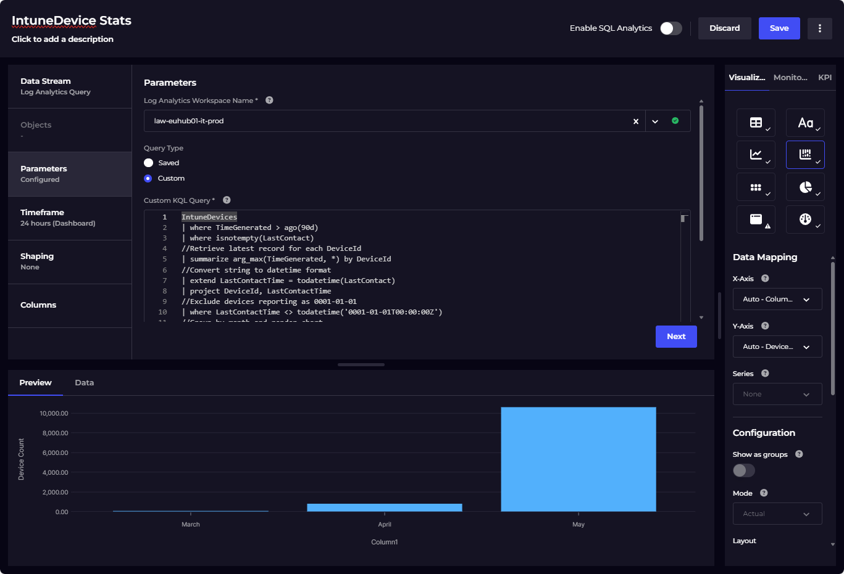The width and height of the screenshot is (844, 574).
Task: Select the Blocks grid visualization icon
Action: point(756,187)
